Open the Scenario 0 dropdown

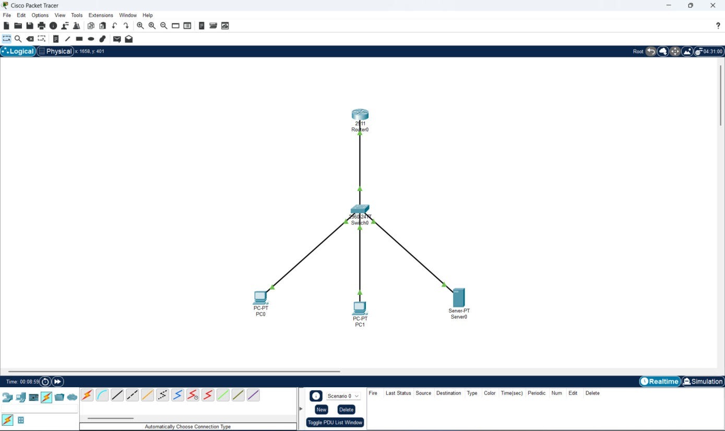pos(343,396)
